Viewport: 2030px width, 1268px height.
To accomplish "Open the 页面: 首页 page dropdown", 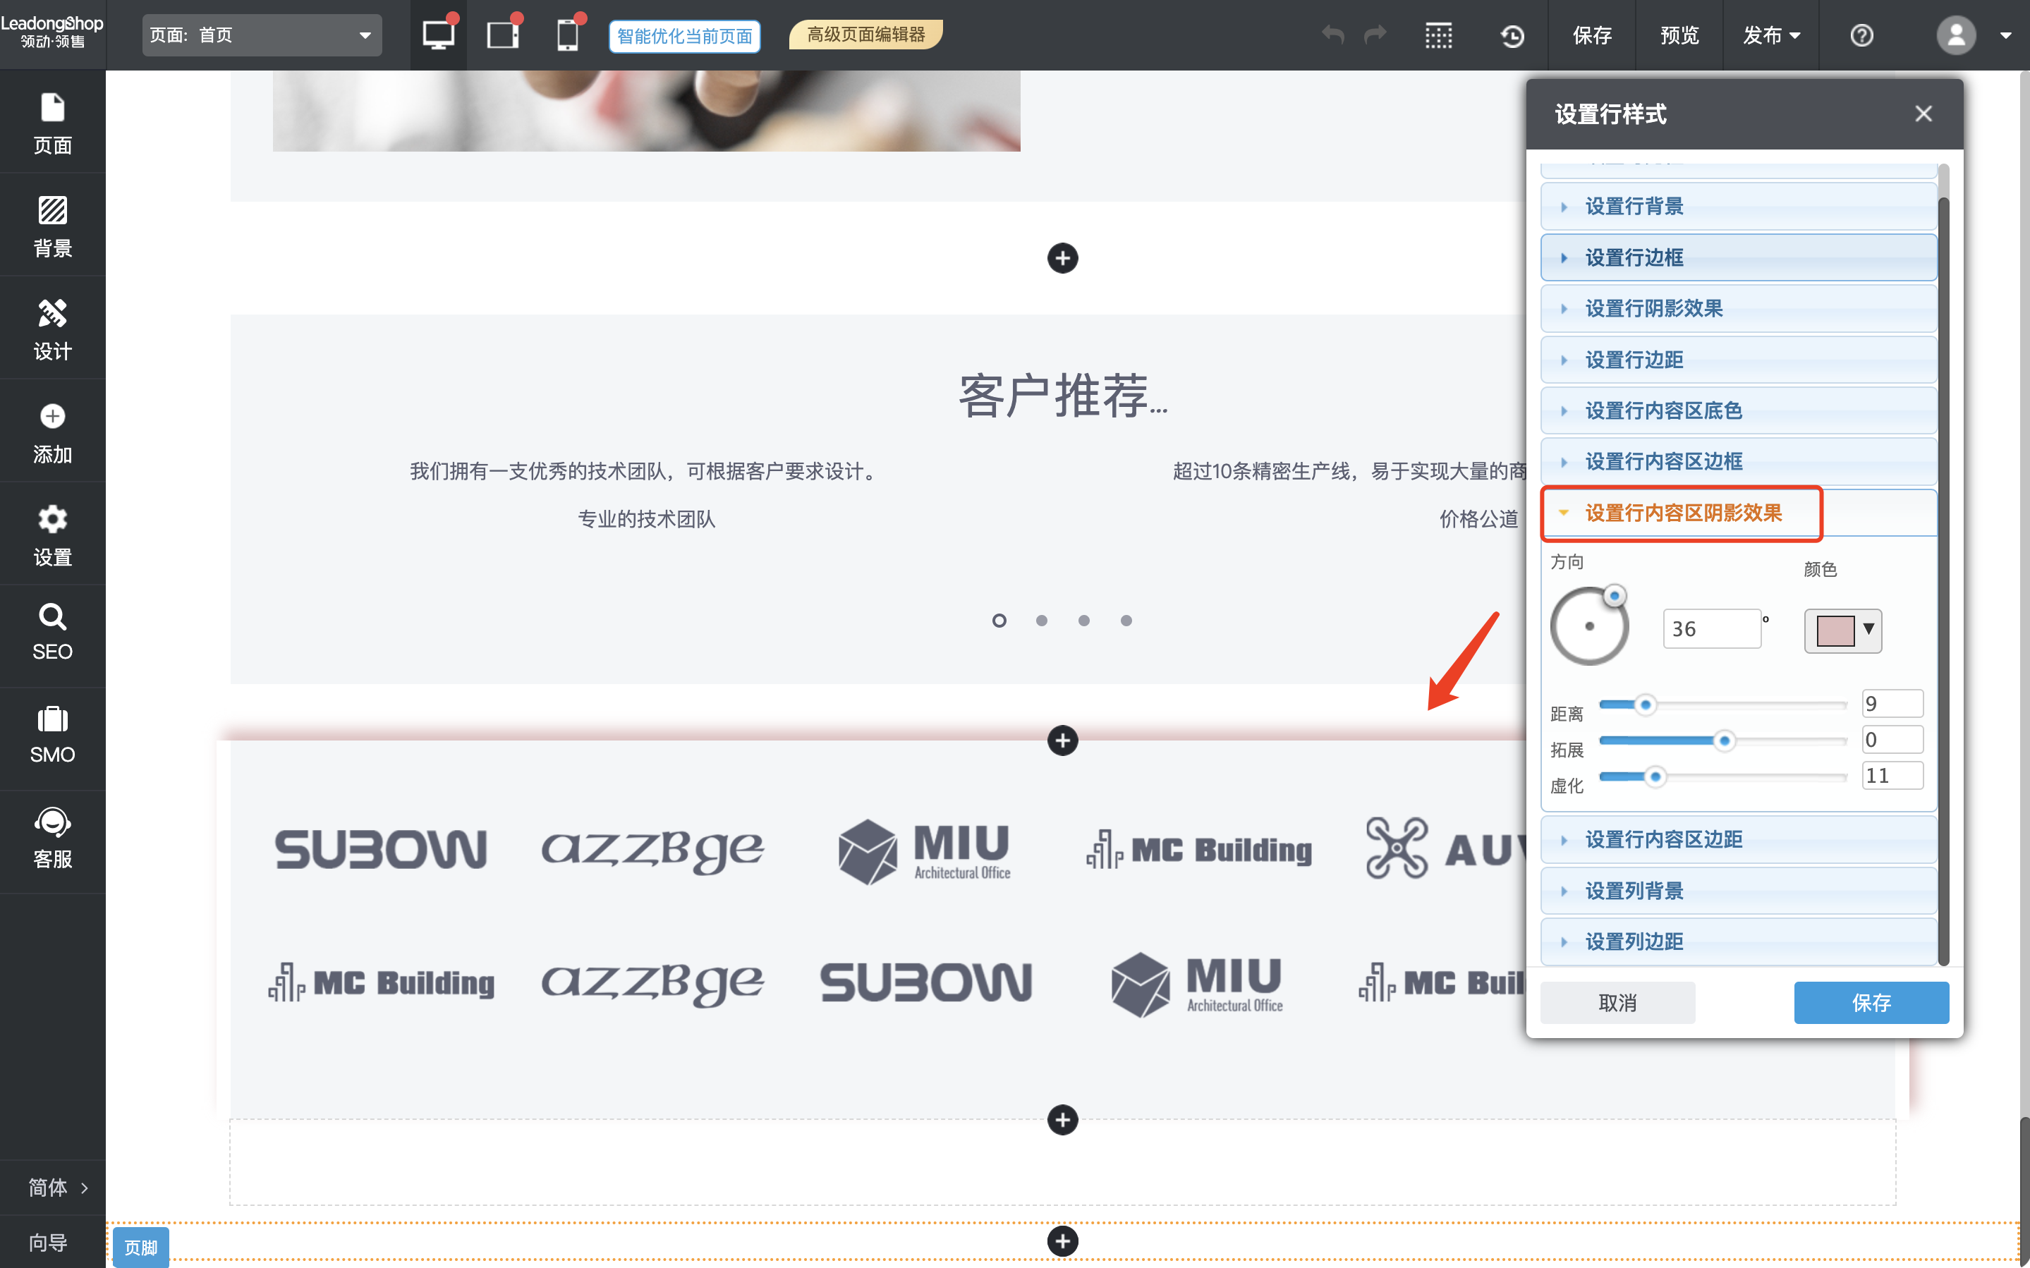I will point(262,35).
